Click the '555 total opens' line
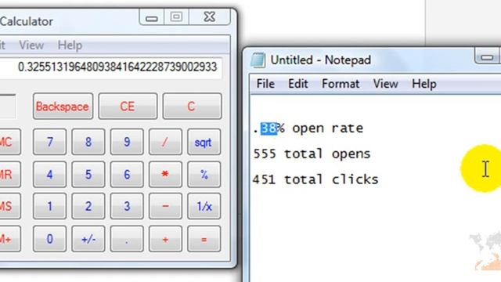 [312, 154]
